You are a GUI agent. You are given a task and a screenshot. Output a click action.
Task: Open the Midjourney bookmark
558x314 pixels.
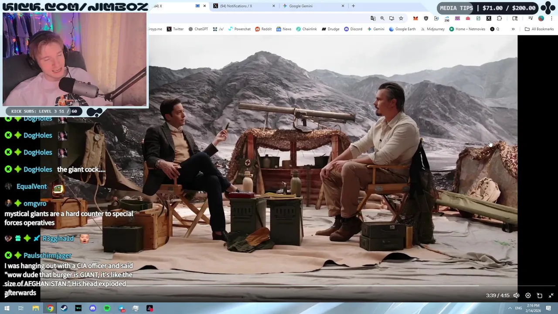click(432, 29)
